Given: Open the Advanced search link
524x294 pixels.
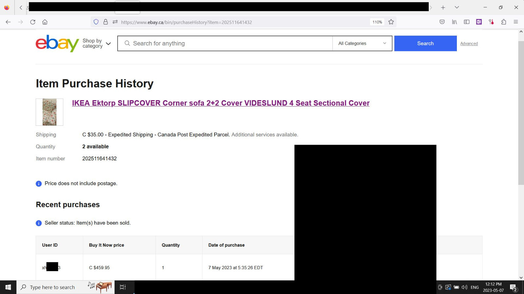Looking at the screenshot, I should pos(469,43).
